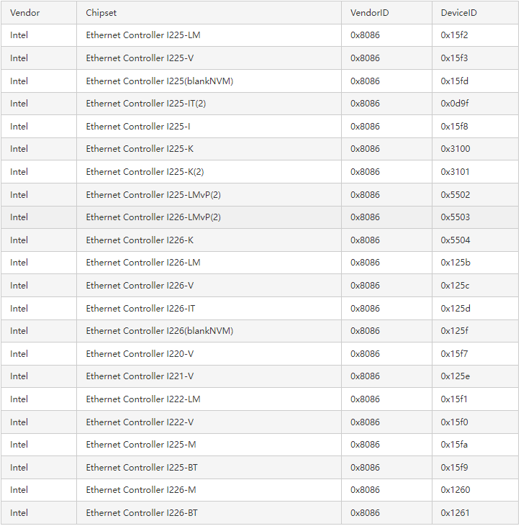Select Ethernet Controller I225-K cell
This screenshot has width=521, height=526.
tap(209, 149)
